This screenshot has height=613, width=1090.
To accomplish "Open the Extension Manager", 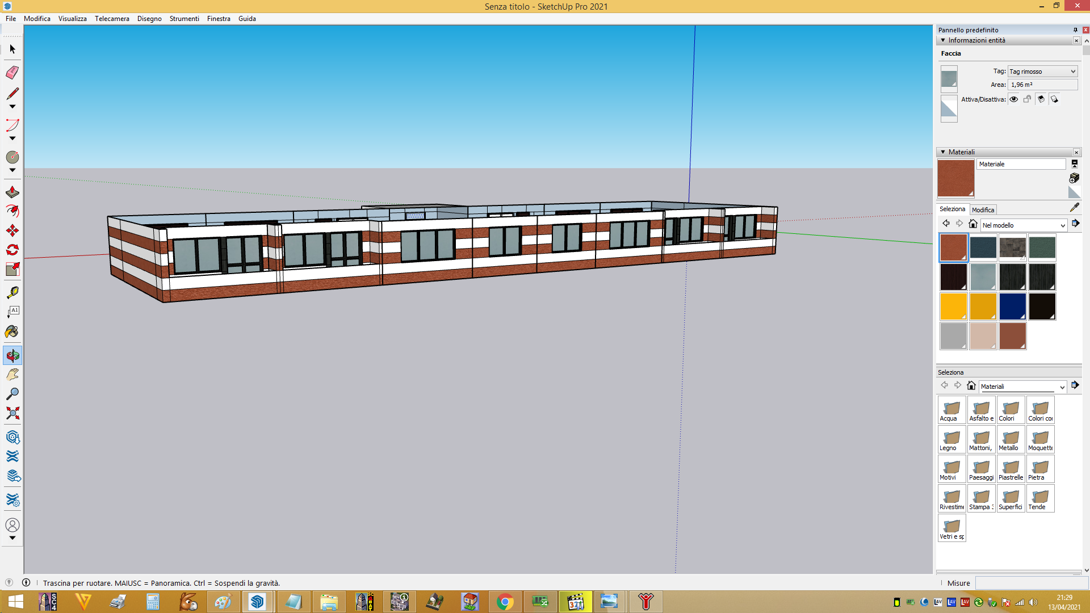I will (12, 500).
